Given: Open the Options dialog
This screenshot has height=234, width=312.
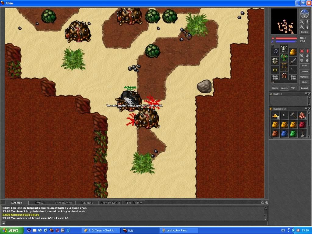Looking at the screenshot, I should (304, 77).
